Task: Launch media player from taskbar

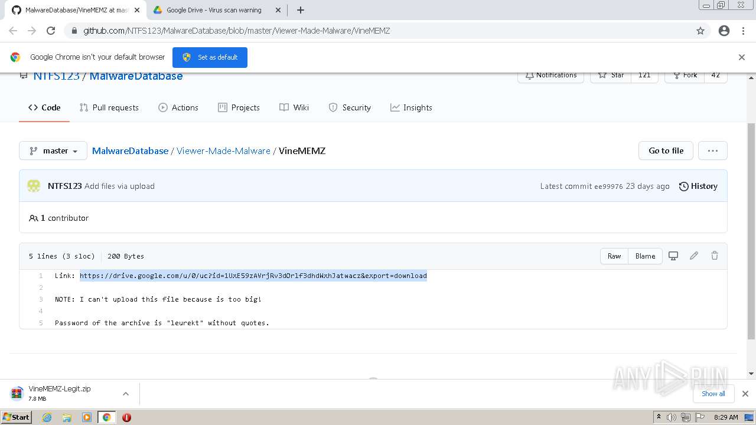Action: (87, 417)
